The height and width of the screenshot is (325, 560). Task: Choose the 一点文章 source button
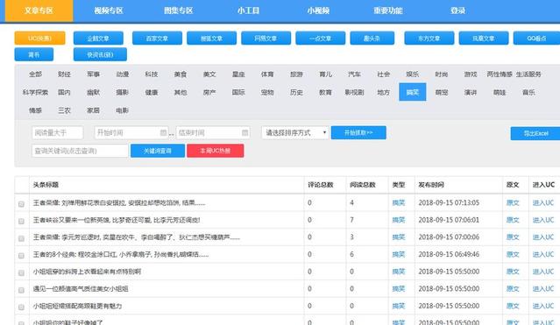[321, 39]
